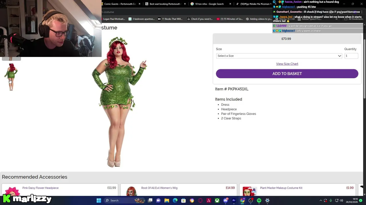Open network status from the system tray
This screenshot has width=366, height=205.
[x=337, y=200]
